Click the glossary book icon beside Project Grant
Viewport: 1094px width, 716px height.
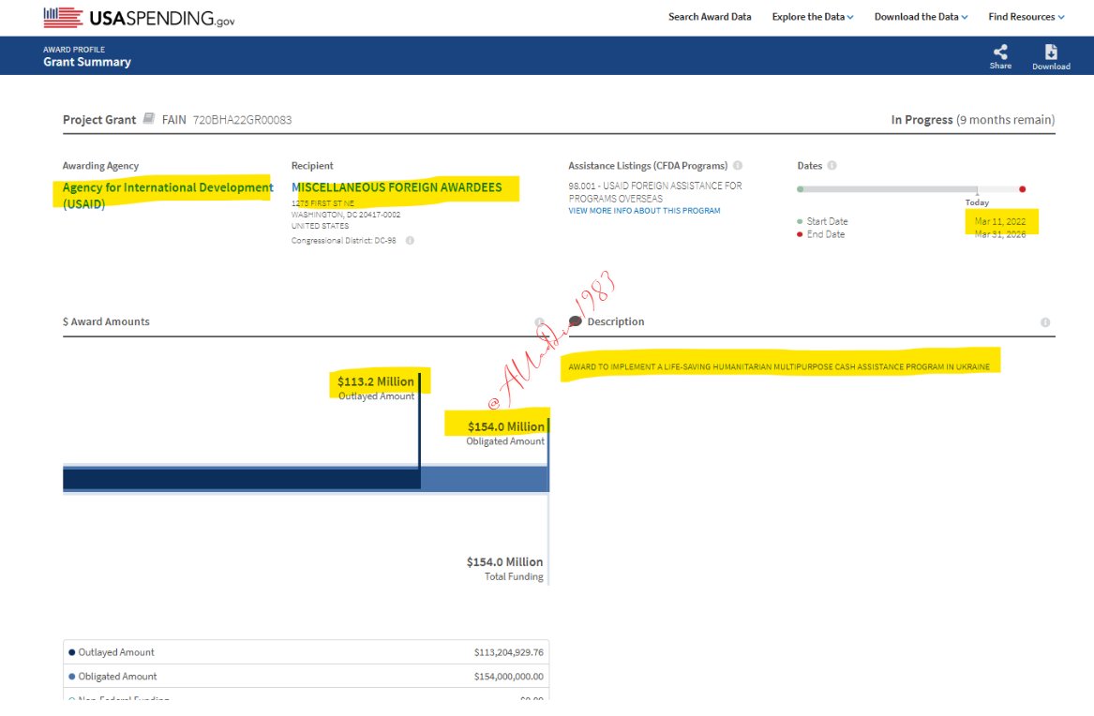pyautogui.click(x=149, y=118)
